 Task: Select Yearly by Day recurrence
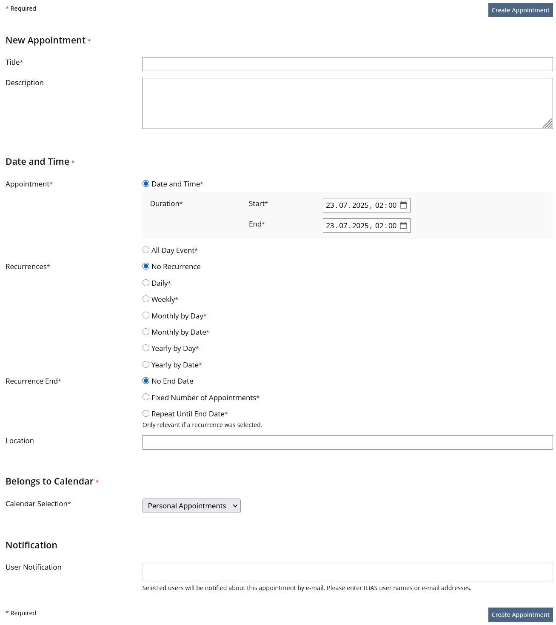coord(146,348)
